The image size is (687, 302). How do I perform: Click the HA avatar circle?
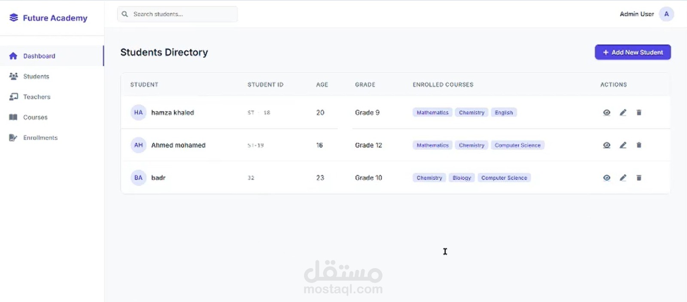click(x=138, y=112)
